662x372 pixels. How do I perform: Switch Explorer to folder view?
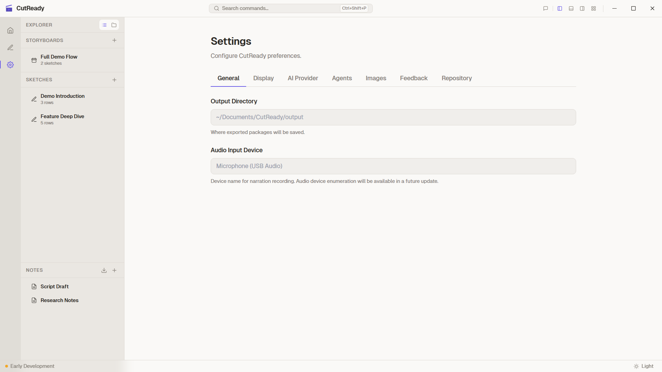(114, 25)
